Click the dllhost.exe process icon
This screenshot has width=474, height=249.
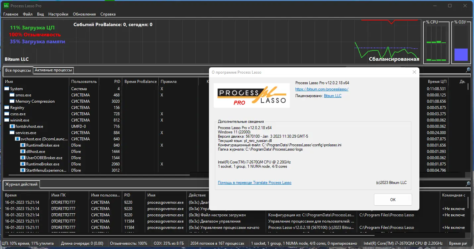point(23,152)
